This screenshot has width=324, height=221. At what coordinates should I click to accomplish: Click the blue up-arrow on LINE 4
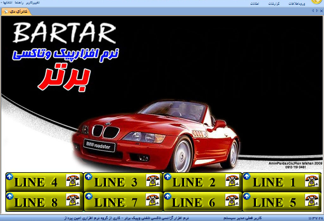(9, 176)
